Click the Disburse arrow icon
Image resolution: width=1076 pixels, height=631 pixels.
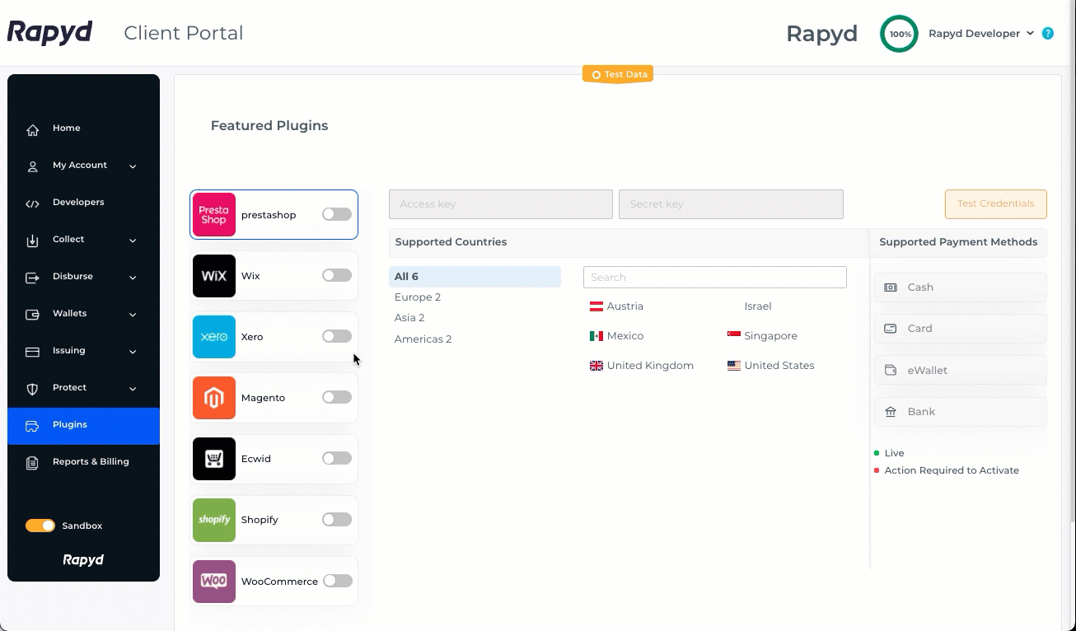pyautogui.click(x=33, y=278)
